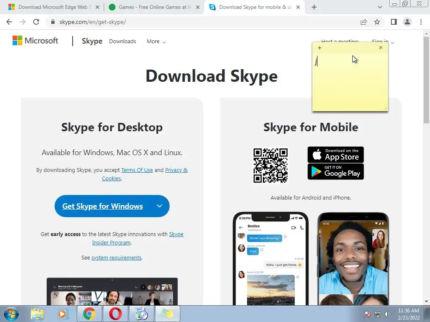Open Opera browser from taskbar
Screen dimensions: 430x322
115,314
